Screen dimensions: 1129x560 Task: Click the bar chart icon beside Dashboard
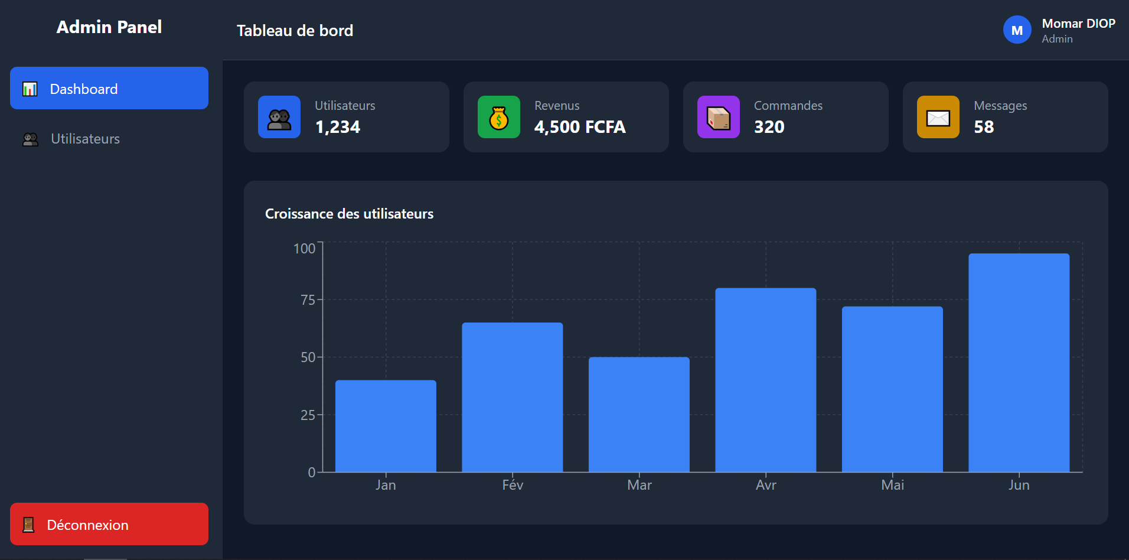30,89
